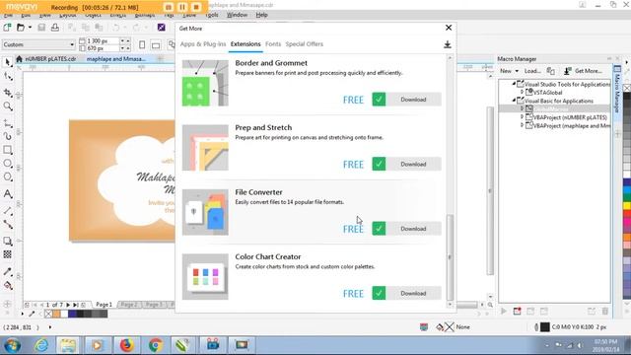
Task: Toggle checkmark for Color Chart Creator
Action: (x=379, y=293)
